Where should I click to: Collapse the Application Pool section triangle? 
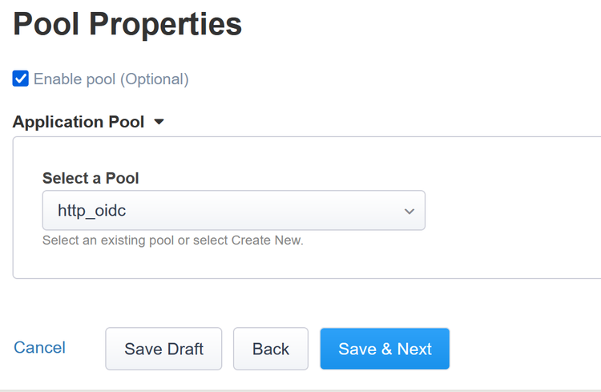pos(159,123)
